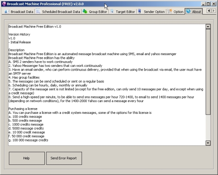
Task: Click the 'd. 5000 message credits' line
Action: point(26,128)
